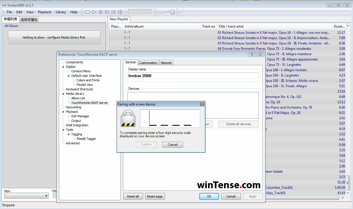This screenshot has width=353, height=209.
Task: Click the Apply button in Preferences
Action: click(253, 196)
